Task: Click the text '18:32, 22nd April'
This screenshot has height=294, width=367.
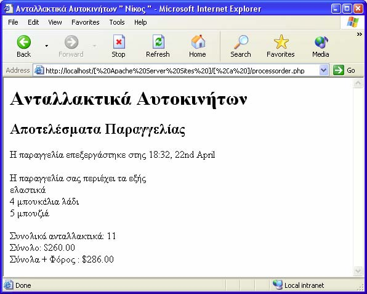Action: pos(182,155)
